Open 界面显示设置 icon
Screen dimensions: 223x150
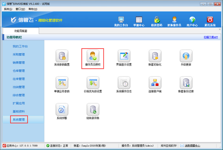[x=124, y=56]
